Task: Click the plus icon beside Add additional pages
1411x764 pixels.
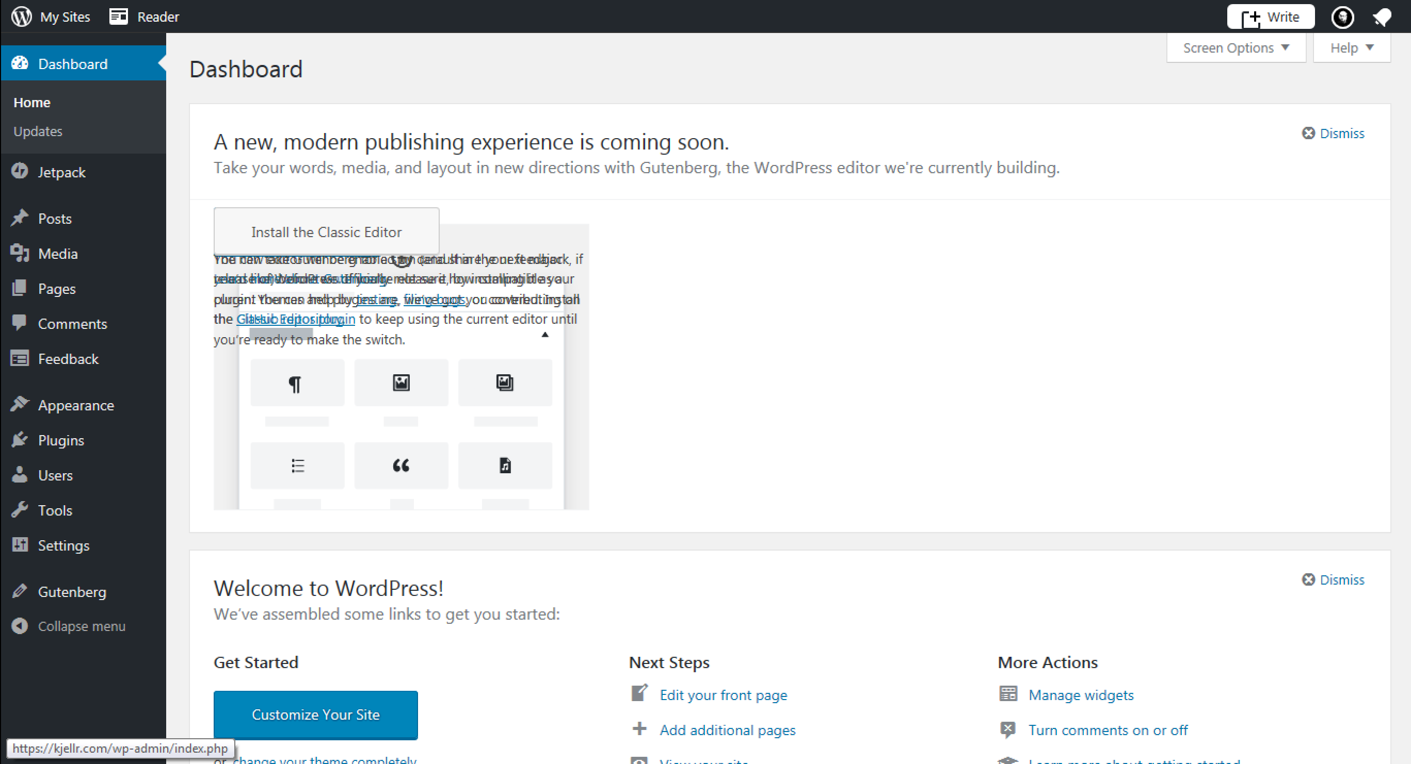Action: [x=639, y=728]
